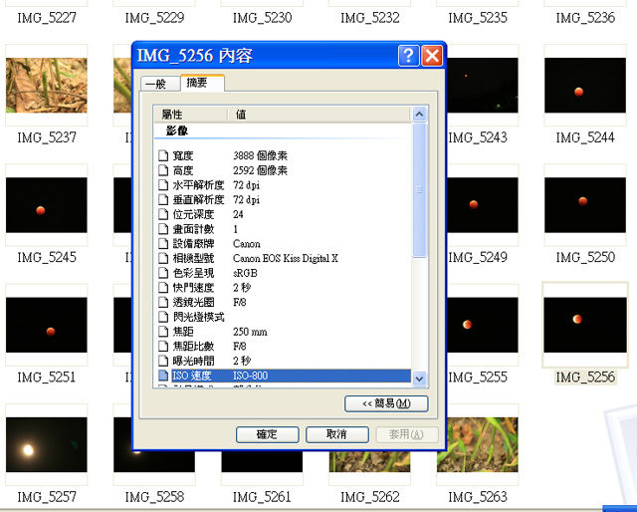Confirm with the 確定 button
The width and height of the screenshot is (637, 512).
click(268, 434)
